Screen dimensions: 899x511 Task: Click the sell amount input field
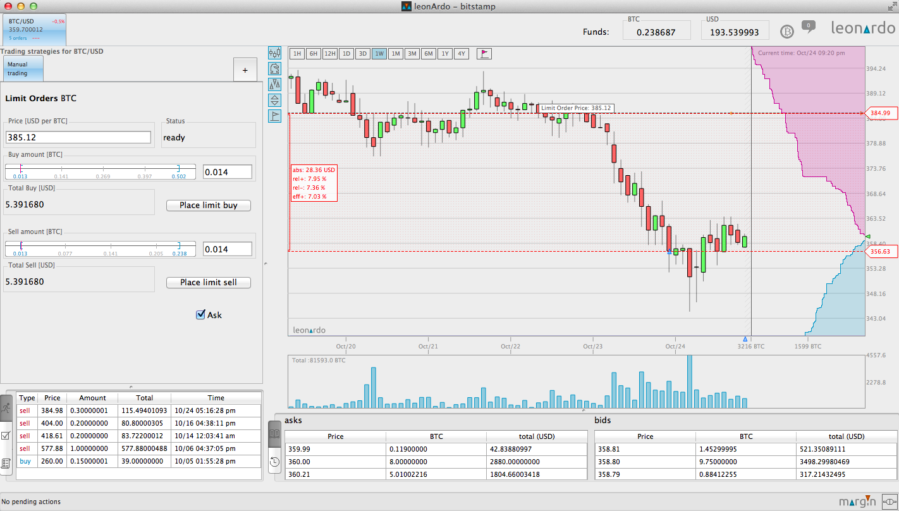pyautogui.click(x=228, y=249)
